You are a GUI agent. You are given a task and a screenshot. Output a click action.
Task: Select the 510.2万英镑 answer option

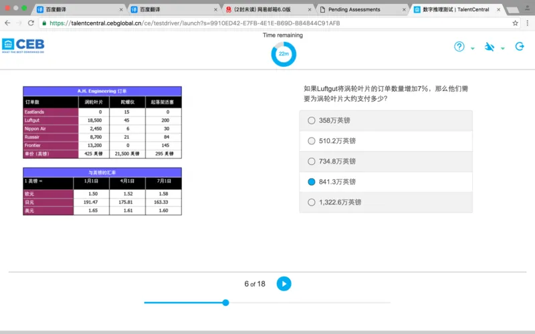pos(386,141)
